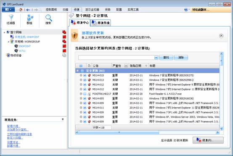
Task: Open the search field dropdown arrow
Action: pyautogui.click(x=156, y=58)
